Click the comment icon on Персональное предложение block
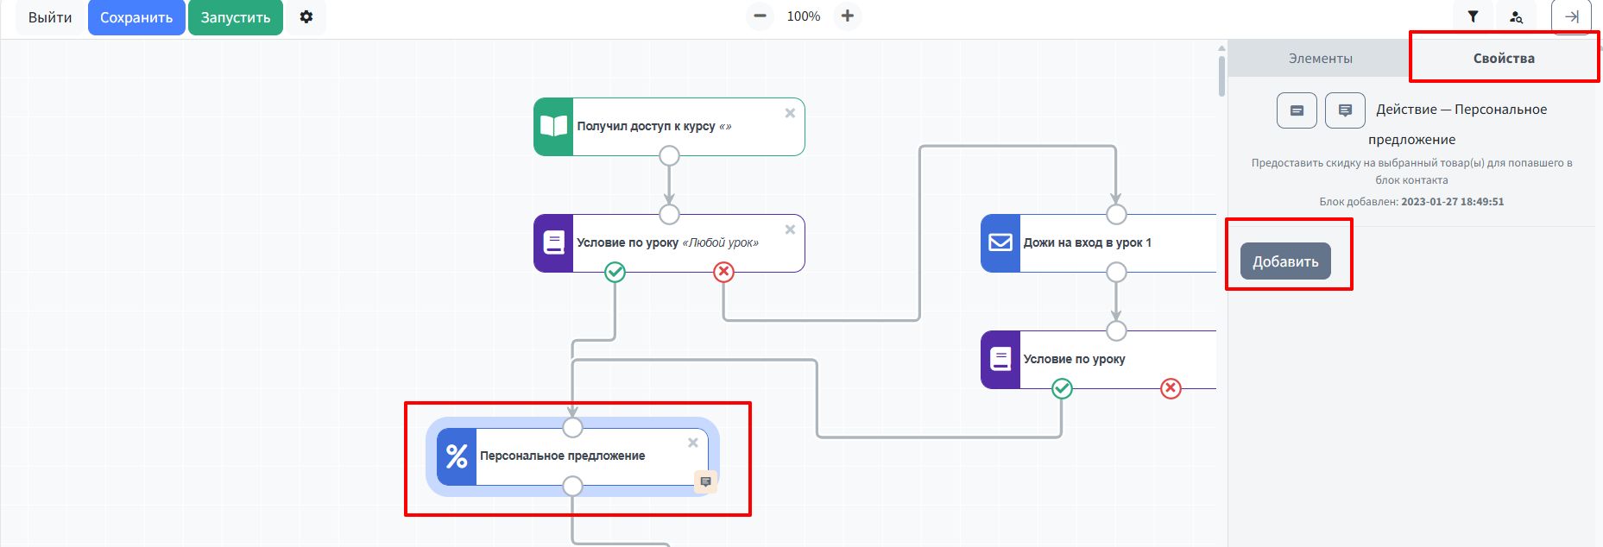This screenshot has width=1603, height=547. [x=705, y=481]
